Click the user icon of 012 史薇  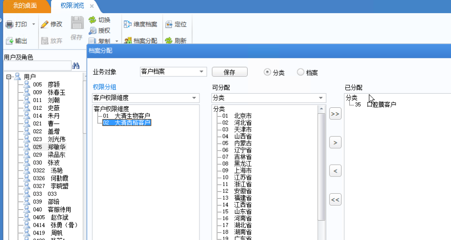click(x=27, y=108)
